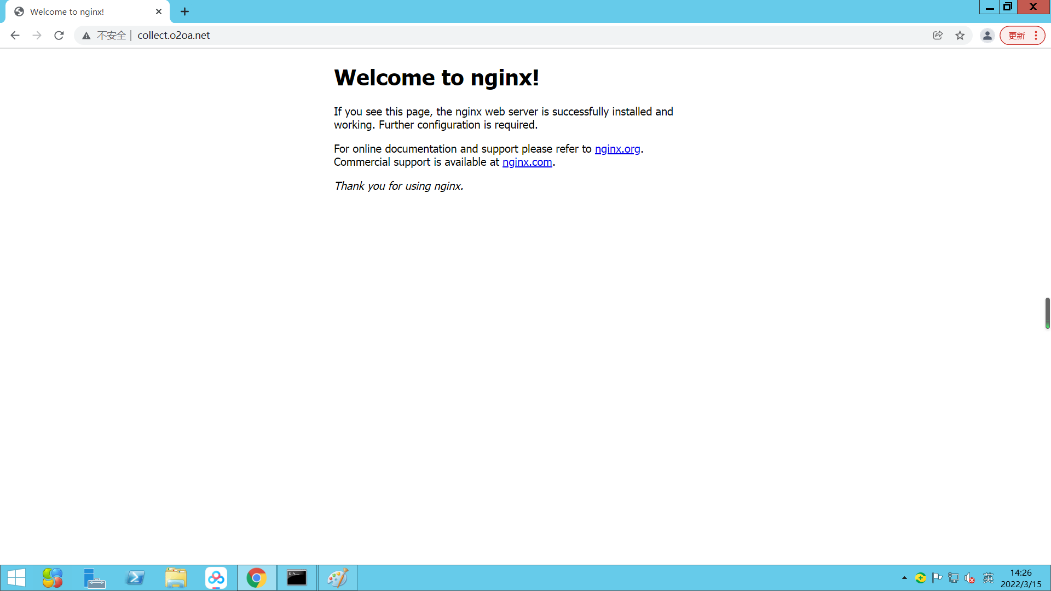Close the Welcome to nginx! tab
The height and width of the screenshot is (591, 1051).
[x=159, y=11]
